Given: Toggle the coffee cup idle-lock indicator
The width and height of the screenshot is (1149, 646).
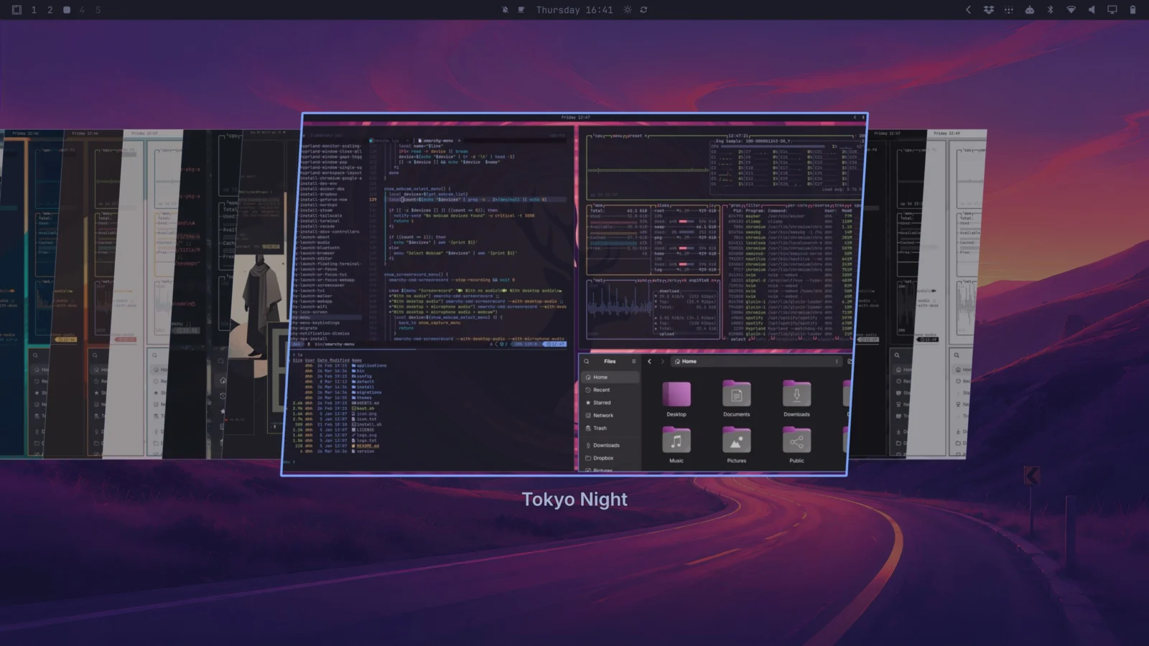Looking at the screenshot, I should click(521, 10).
